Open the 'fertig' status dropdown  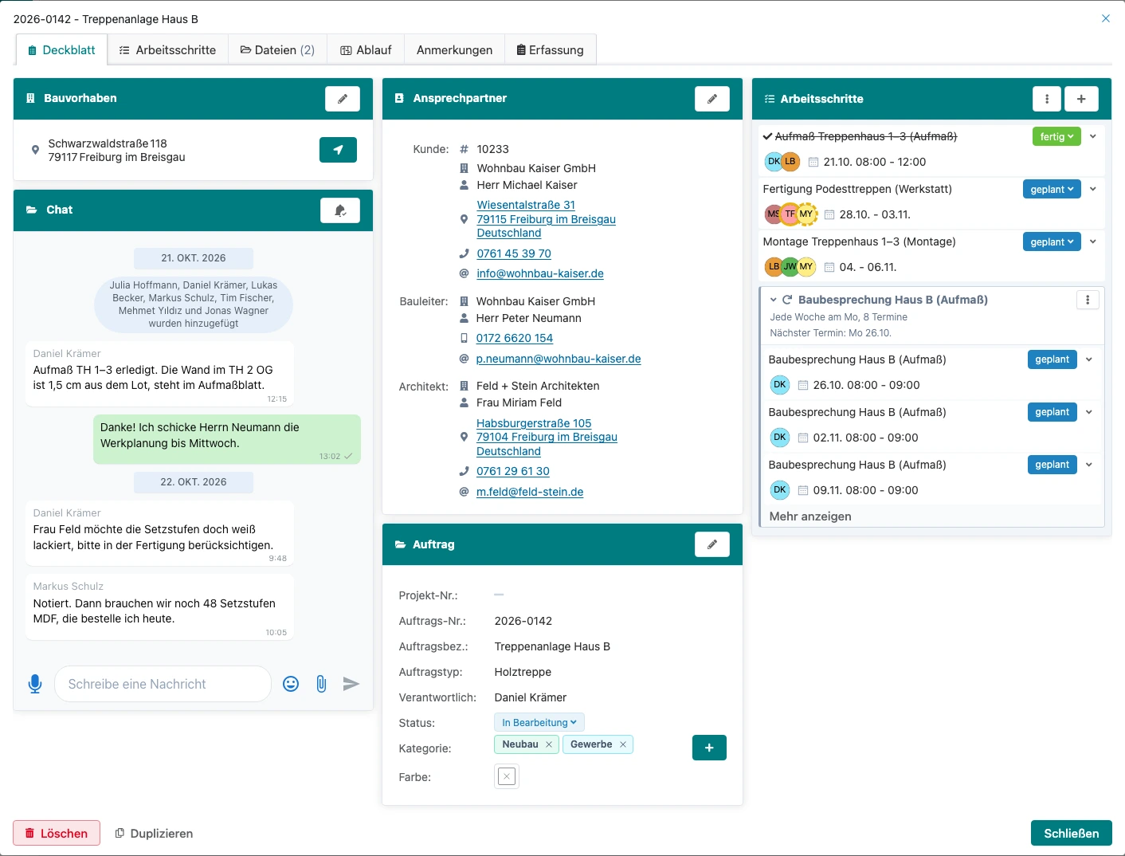[1056, 137]
